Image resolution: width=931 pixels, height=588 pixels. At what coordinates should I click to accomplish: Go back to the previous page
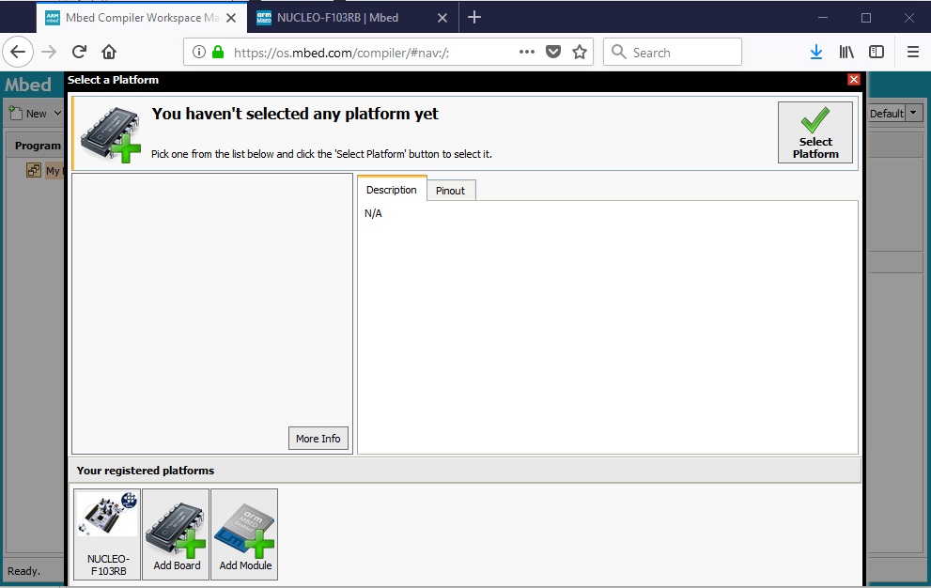(x=18, y=53)
